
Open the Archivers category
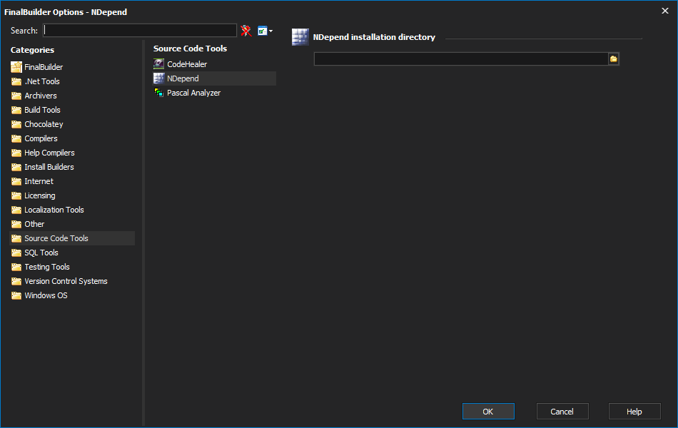[41, 96]
